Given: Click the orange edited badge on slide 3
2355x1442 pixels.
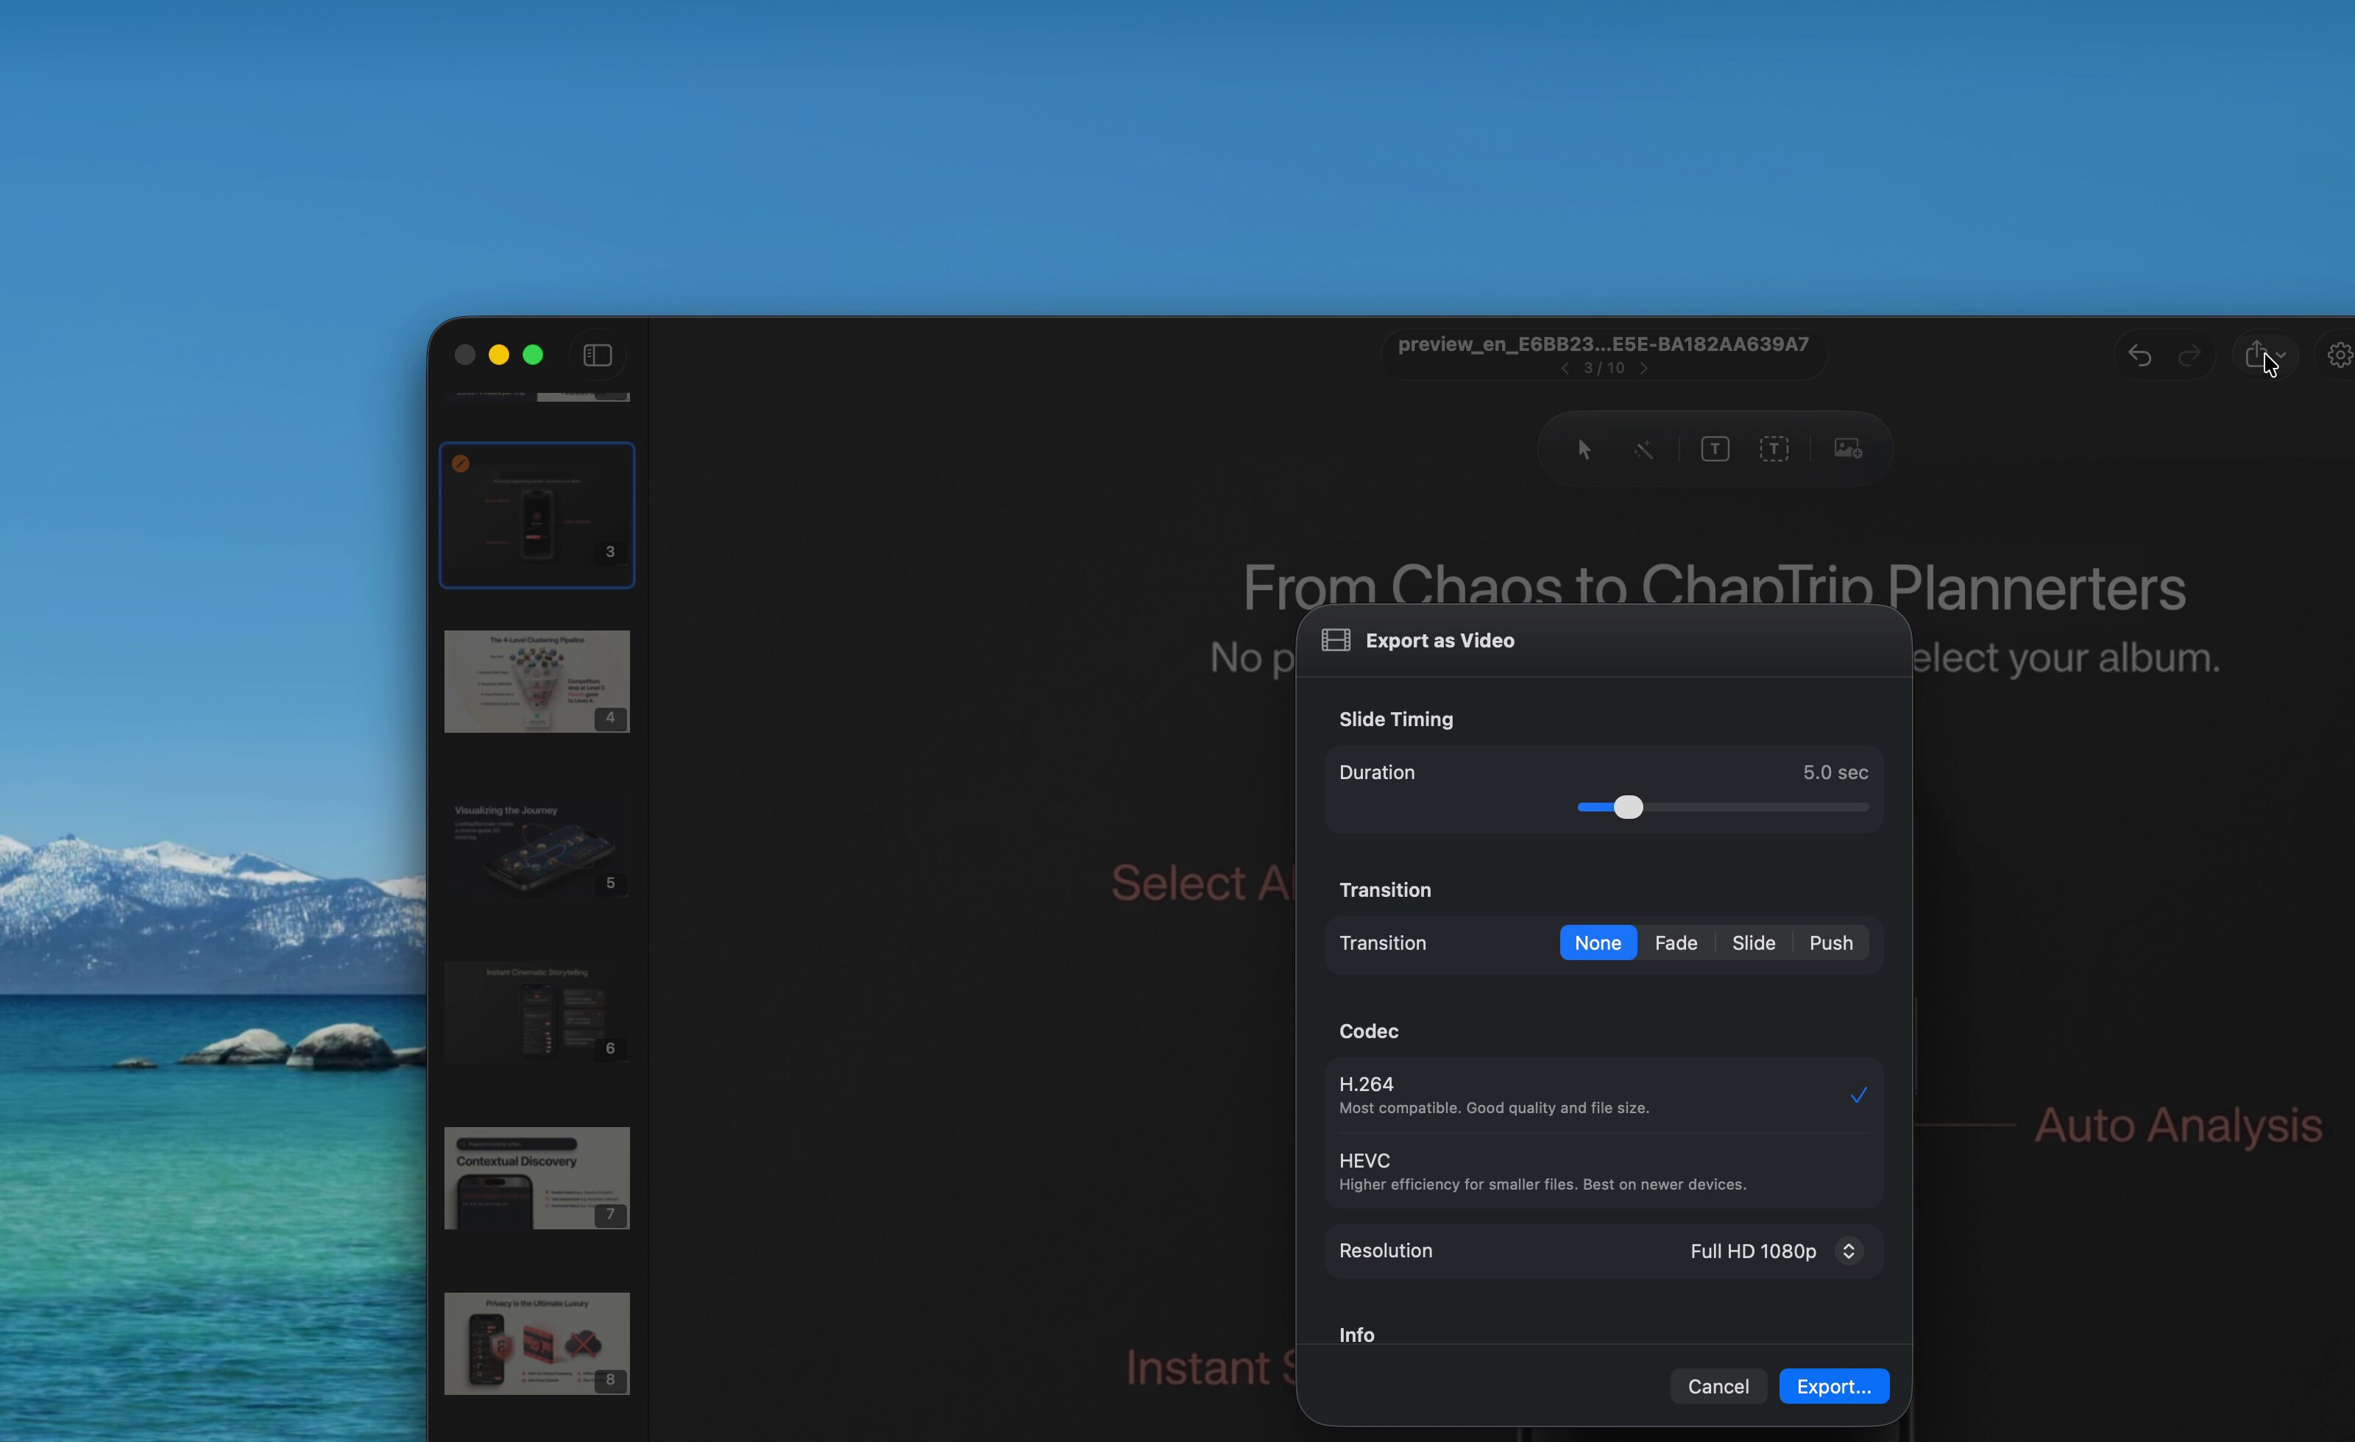Looking at the screenshot, I should coord(461,464).
